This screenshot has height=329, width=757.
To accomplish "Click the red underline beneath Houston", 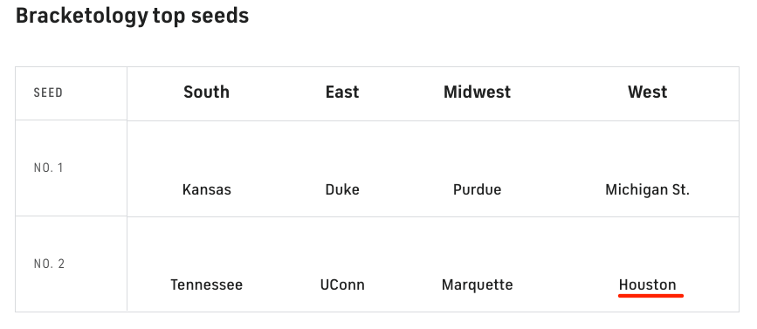I will pos(650,295).
